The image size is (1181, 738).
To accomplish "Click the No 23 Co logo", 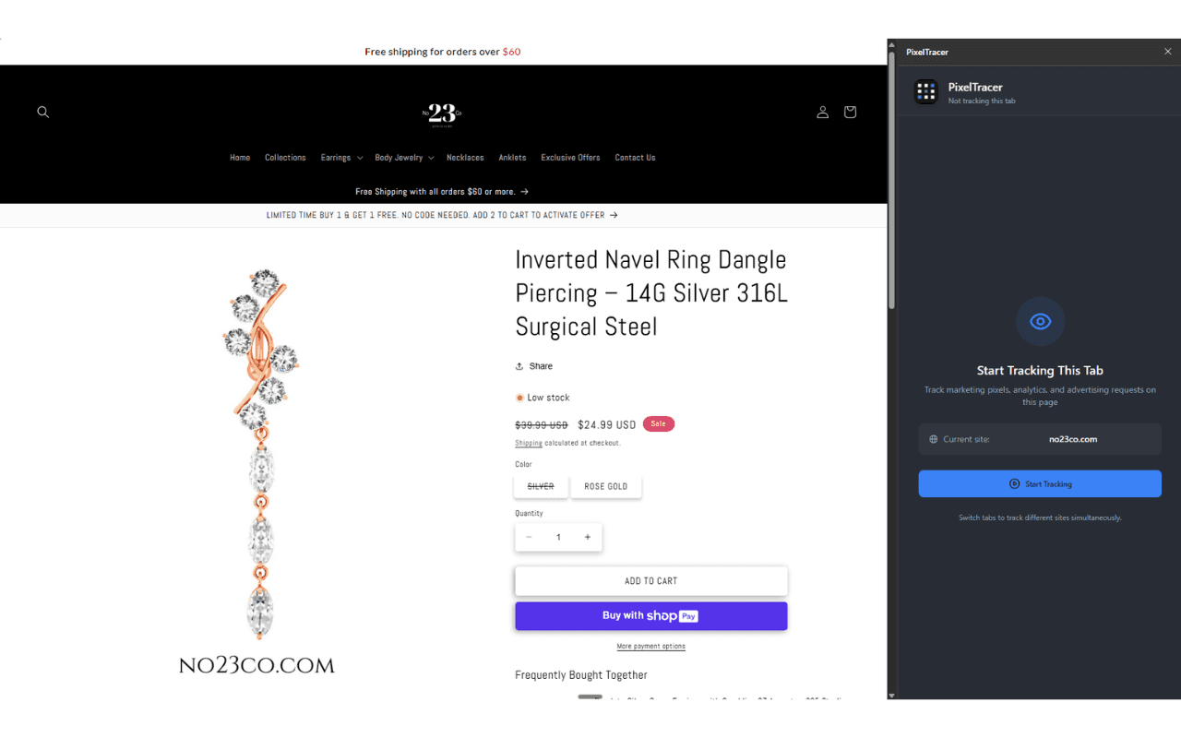I will pyautogui.click(x=442, y=113).
